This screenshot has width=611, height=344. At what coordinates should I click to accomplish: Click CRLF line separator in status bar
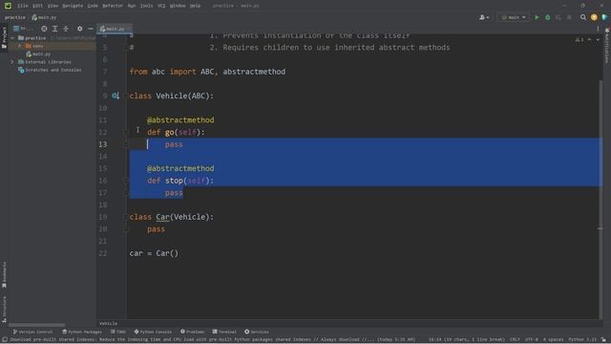pyautogui.click(x=515, y=339)
